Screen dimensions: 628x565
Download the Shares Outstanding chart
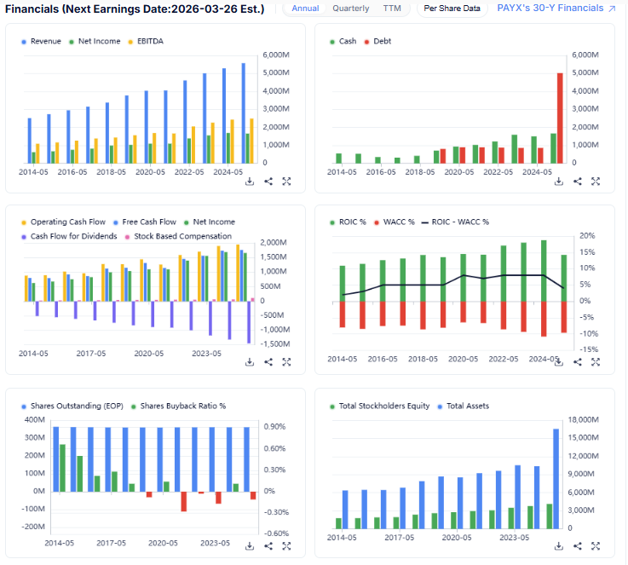(x=250, y=545)
